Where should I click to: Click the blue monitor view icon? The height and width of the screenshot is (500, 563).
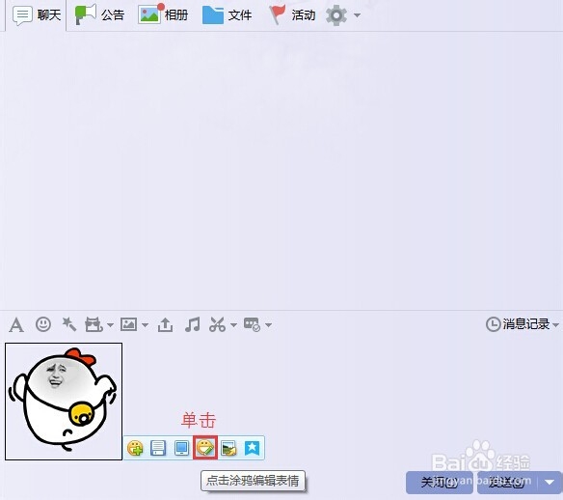pyautogui.click(x=181, y=448)
